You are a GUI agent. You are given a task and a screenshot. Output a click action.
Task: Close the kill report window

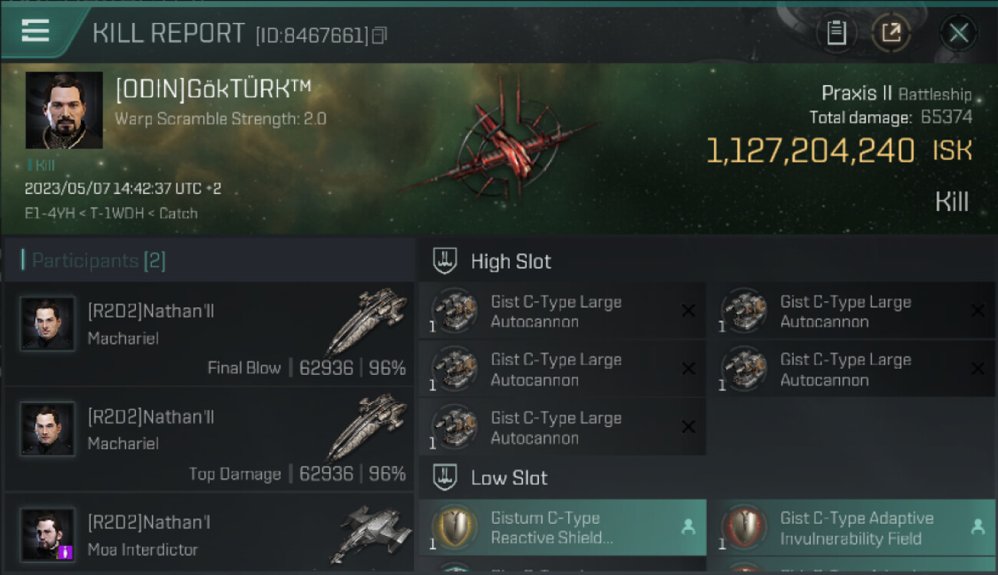[x=958, y=33]
